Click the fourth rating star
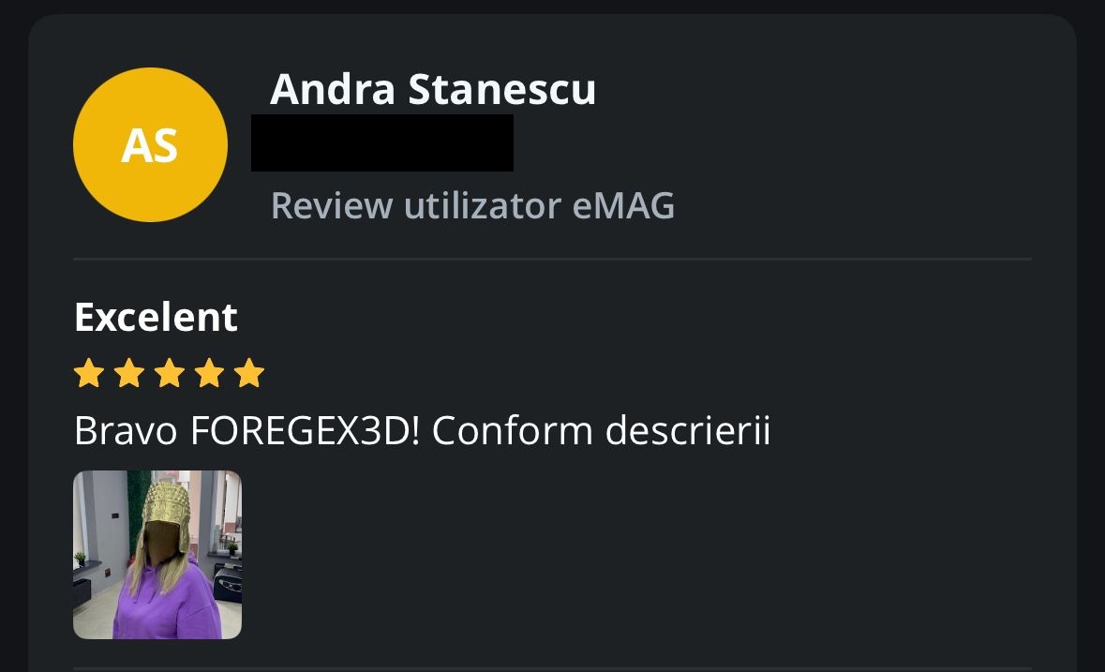Screen dimensions: 1105x672 coord(209,373)
